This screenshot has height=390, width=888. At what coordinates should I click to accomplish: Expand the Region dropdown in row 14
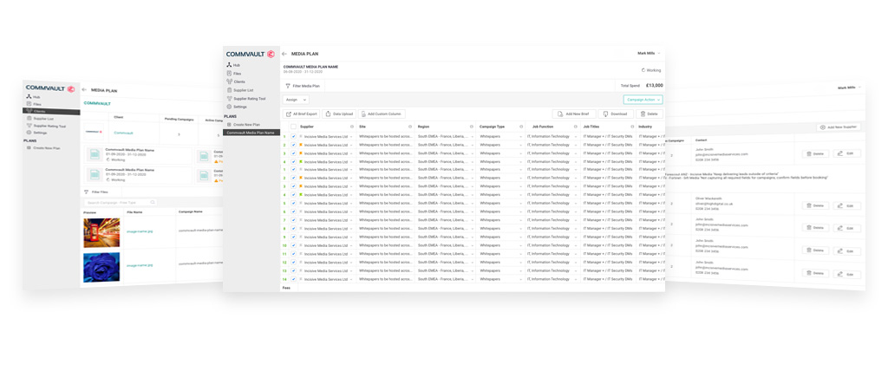pos(472,279)
